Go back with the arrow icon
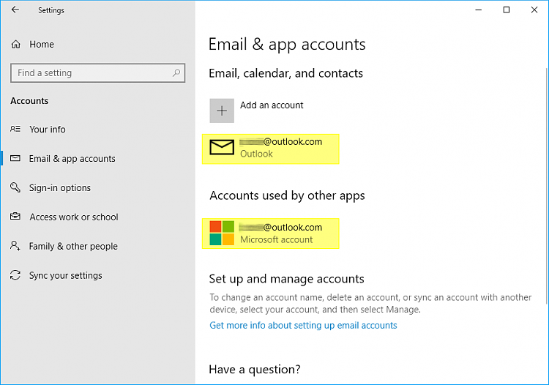 coord(15,10)
